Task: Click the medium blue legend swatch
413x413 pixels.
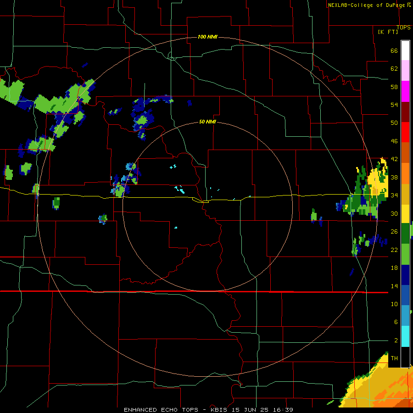Action: (405, 295)
